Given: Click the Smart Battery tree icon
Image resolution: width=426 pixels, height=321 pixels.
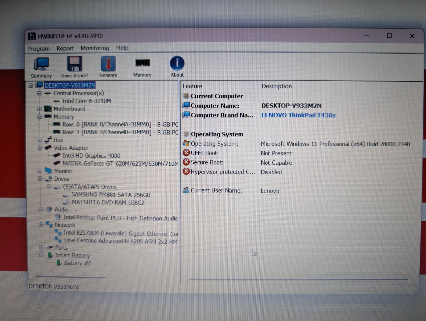Looking at the screenshot, I should point(50,255).
